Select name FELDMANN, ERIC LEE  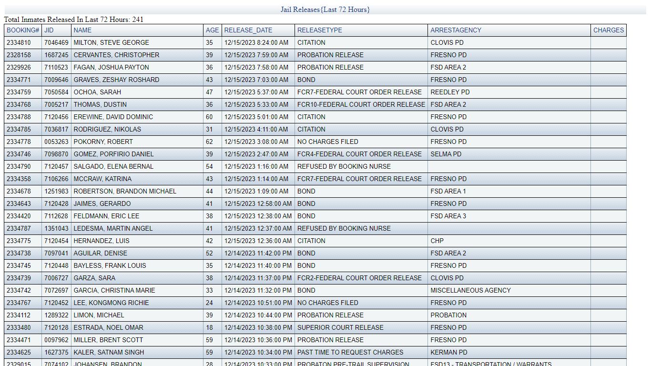point(106,216)
